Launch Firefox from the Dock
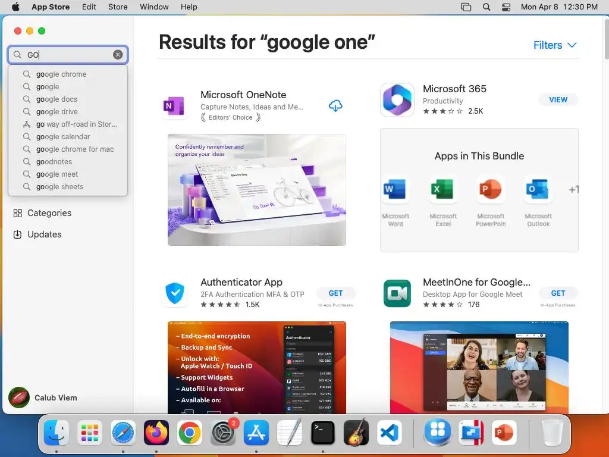609x457 pixels. pos(156,433)
